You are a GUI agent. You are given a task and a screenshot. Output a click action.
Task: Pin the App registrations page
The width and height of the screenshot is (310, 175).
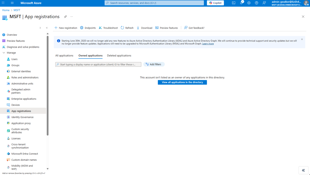(x=65, y=17)
